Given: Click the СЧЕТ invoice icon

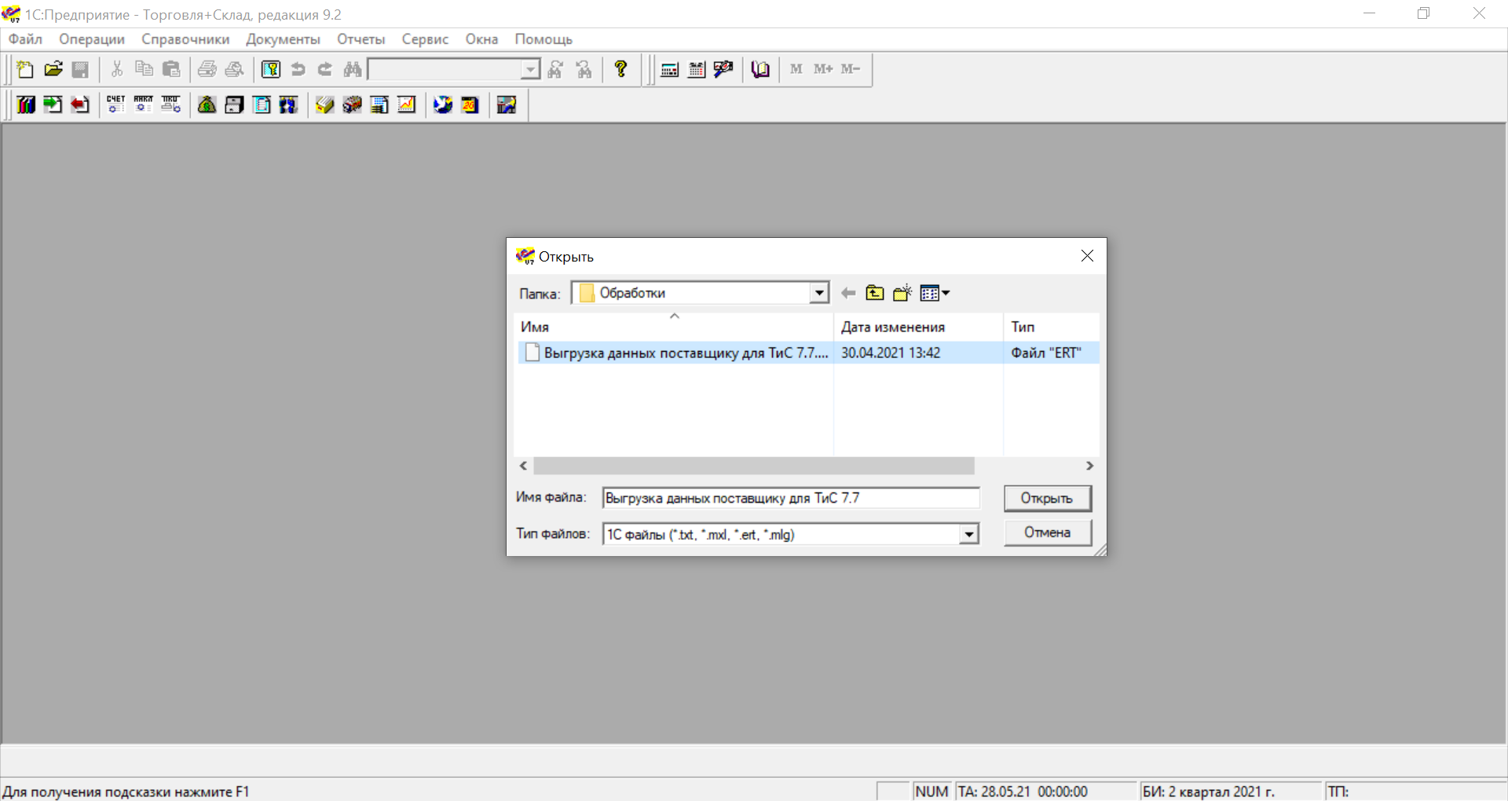Looking at the screenshot, I should [116, 104].
